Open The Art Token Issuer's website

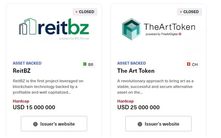click(x=158, y=123)
